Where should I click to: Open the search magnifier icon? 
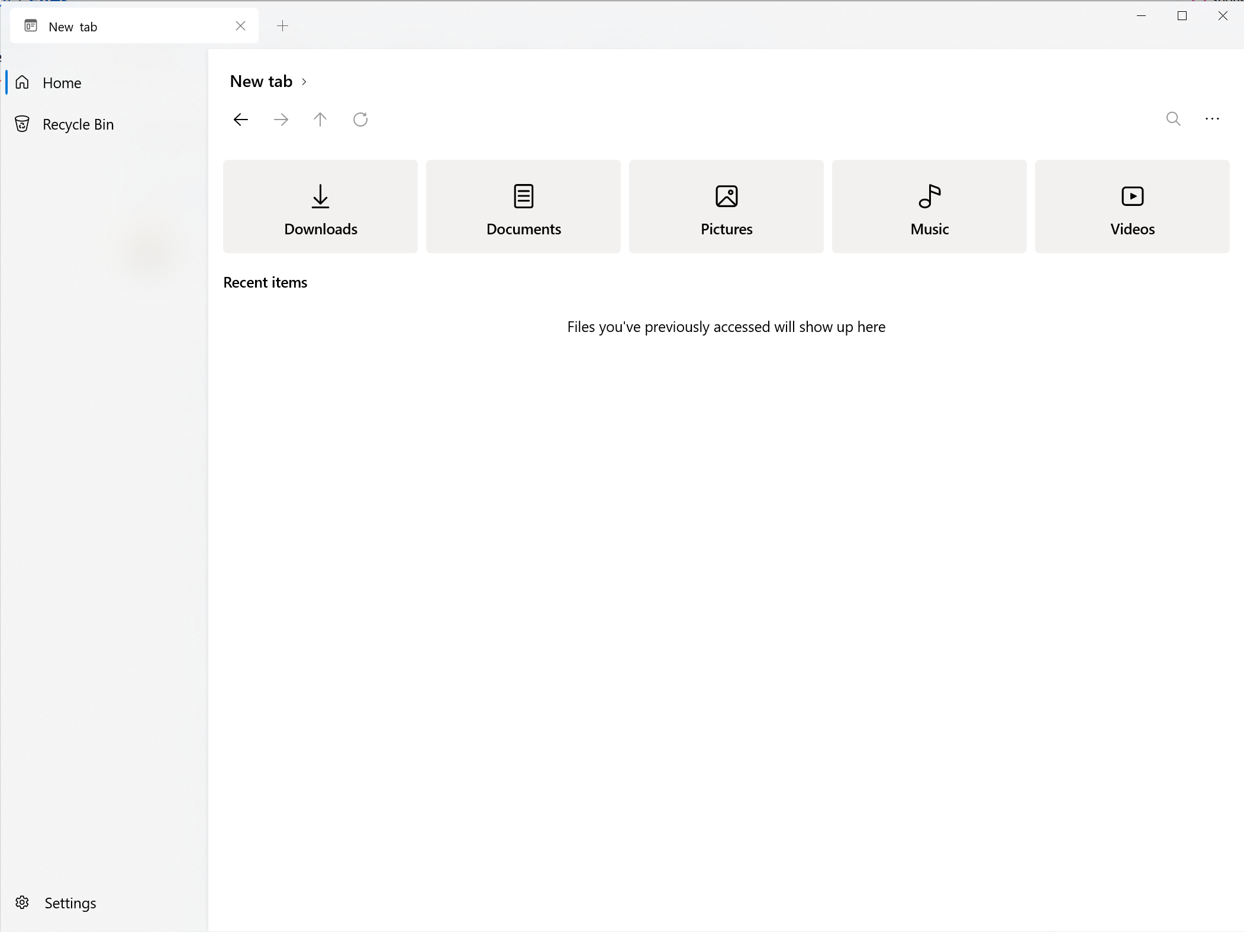pyautogui.click(x=1173, y=119)
